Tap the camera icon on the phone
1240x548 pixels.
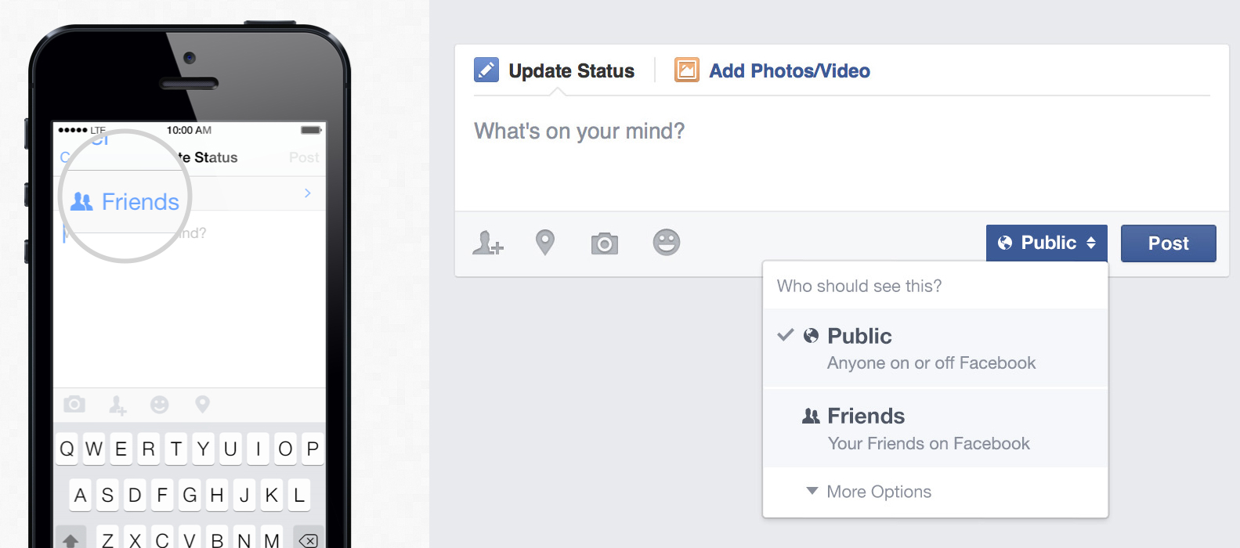pyautogui.click(x=74, y=404)
